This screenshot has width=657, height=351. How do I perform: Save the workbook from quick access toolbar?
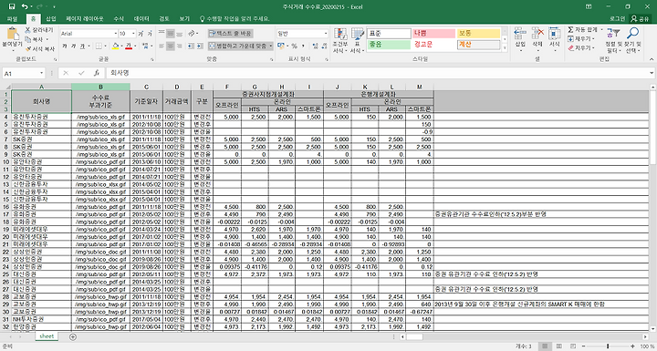[x=12, y=6]
